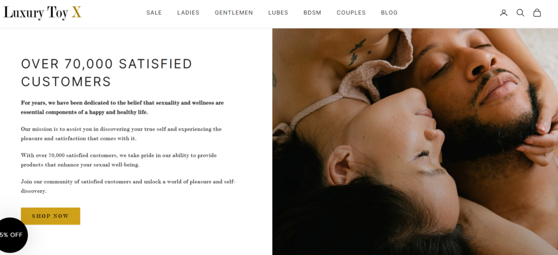Open the GENTLEMEN menu item
The height and width of the screenshot is (255, 558).
pos(234,13)
